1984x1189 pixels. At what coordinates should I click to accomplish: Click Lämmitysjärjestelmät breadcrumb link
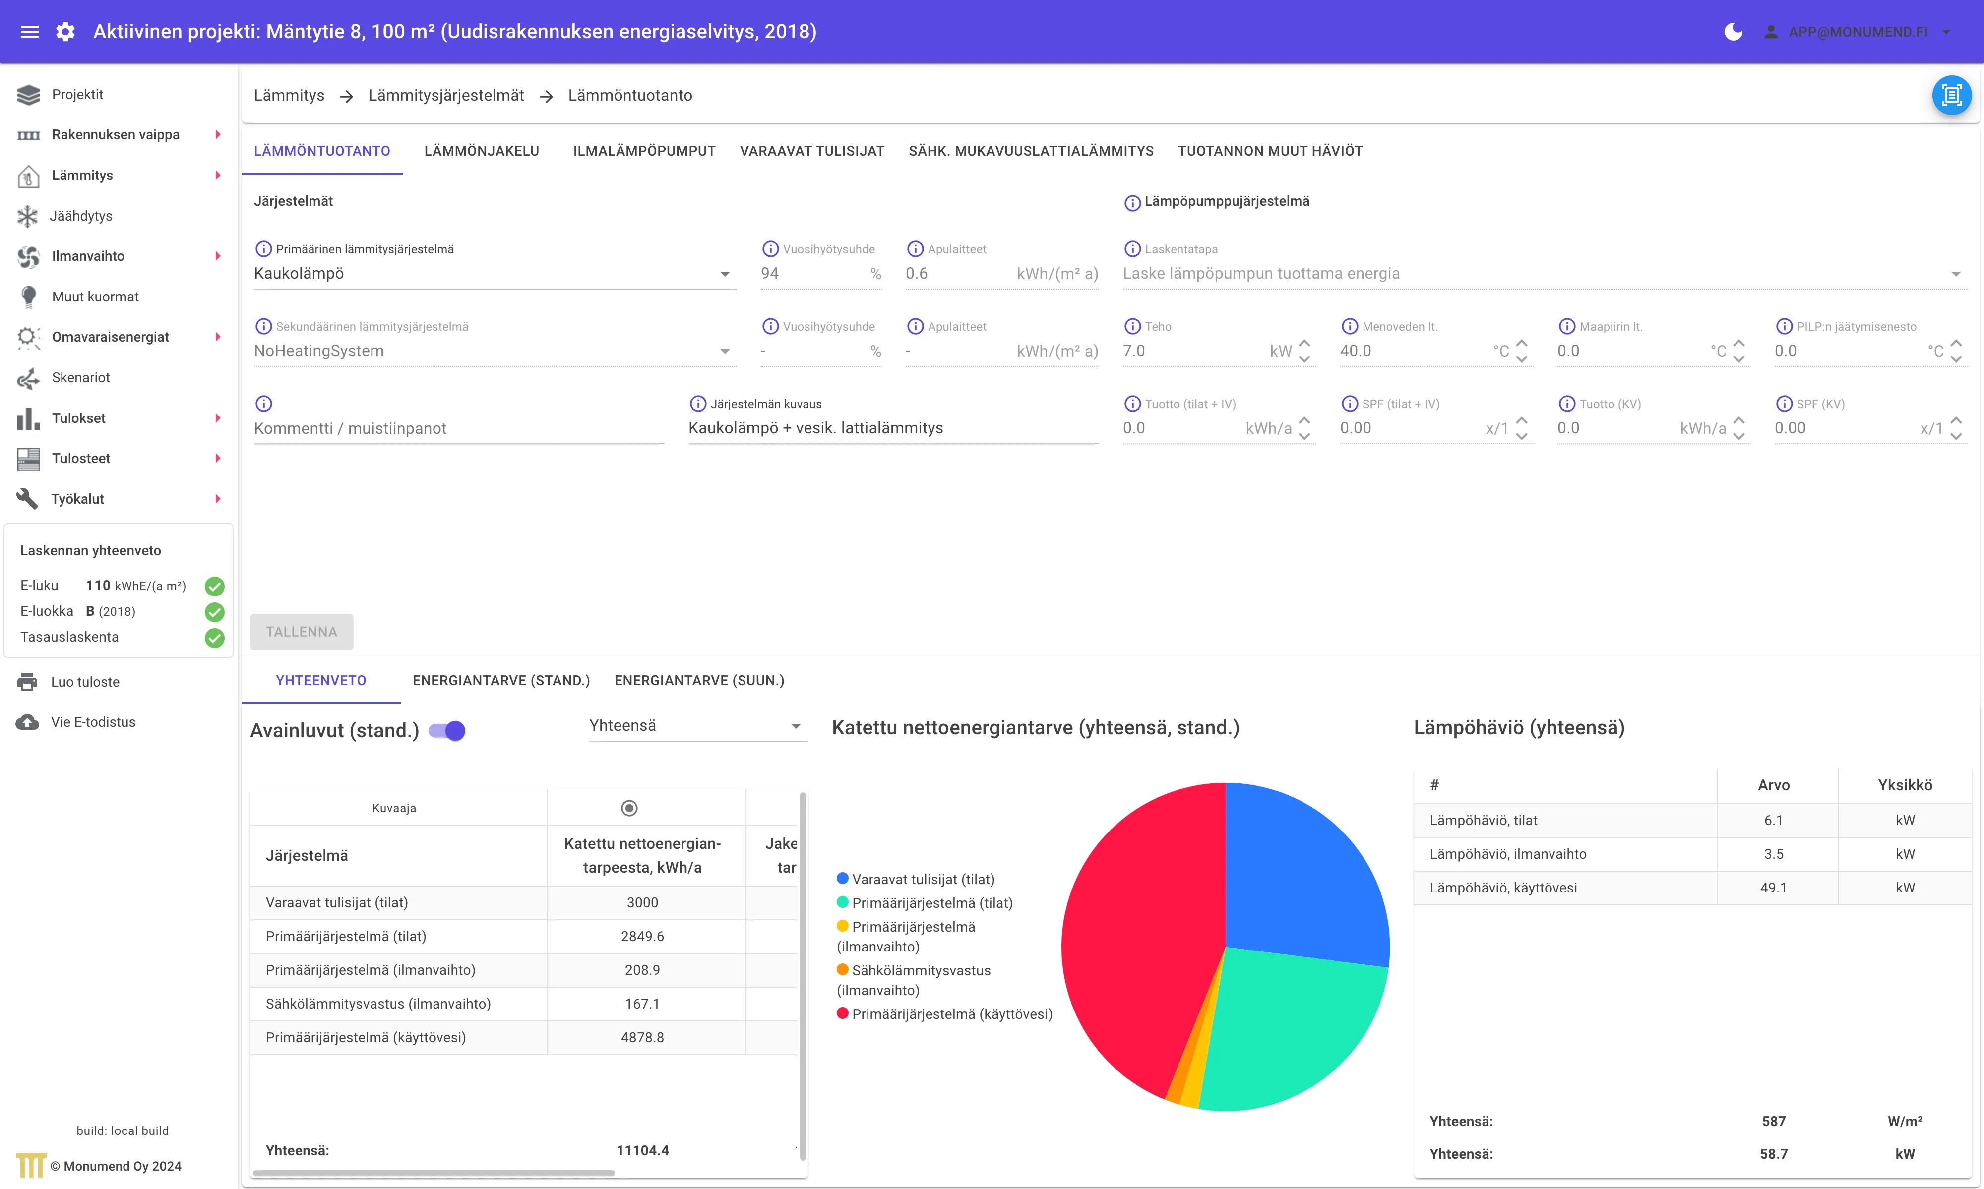point(446,95)
